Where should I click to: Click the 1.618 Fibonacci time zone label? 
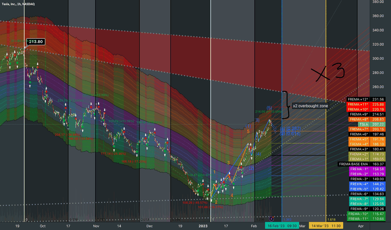(x=331, y=220)
